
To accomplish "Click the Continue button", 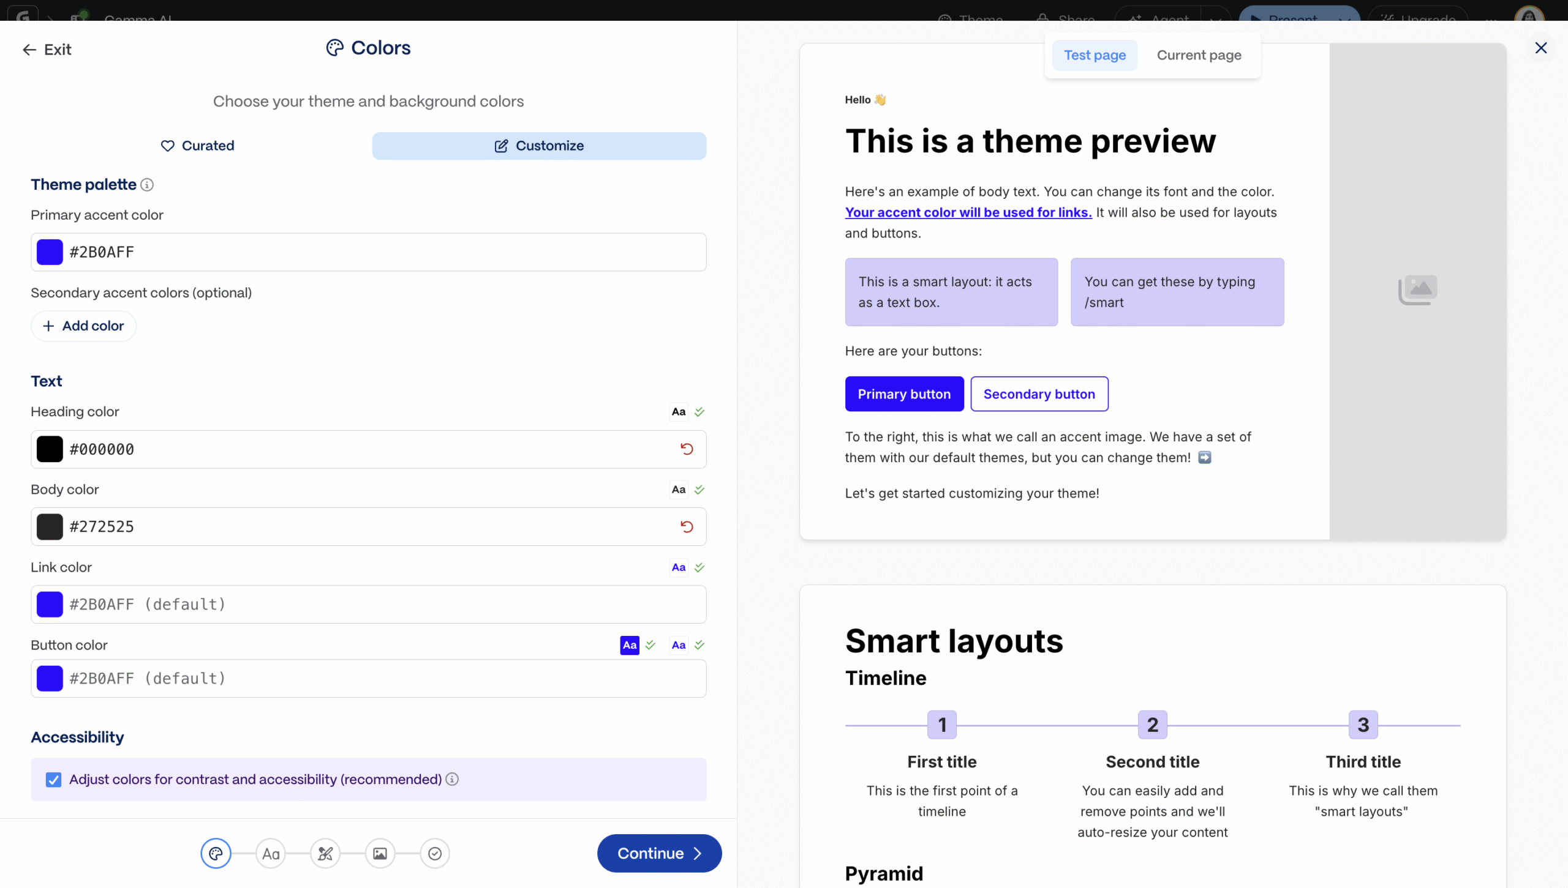I will coord(660,854).
